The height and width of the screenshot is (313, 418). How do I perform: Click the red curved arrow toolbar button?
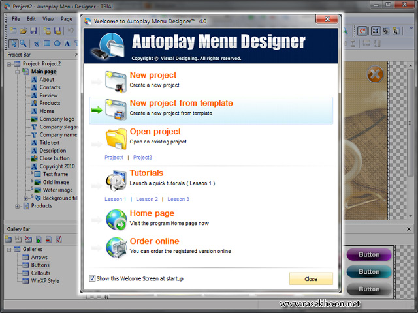tap(362, 31)
